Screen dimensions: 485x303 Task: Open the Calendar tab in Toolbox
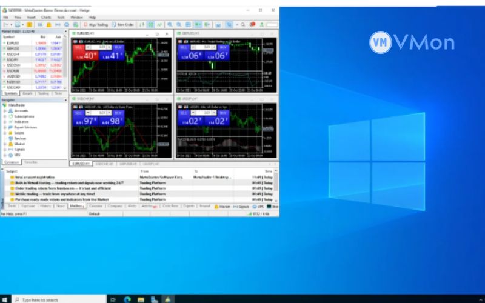tap(96, 206)
